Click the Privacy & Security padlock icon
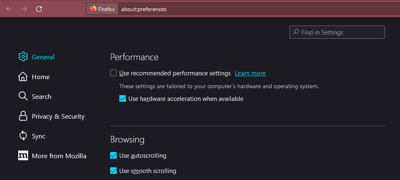This screenshot has width=400, height=180. coord(23,116)
